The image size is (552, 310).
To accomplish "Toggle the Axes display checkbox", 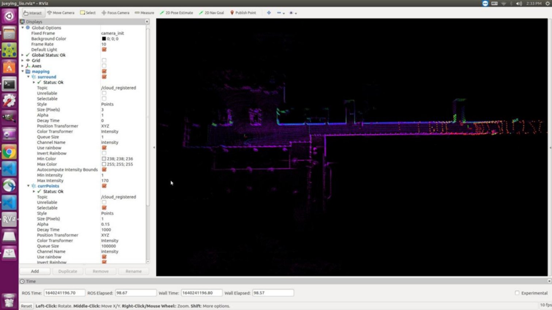I will pos(104,66).
